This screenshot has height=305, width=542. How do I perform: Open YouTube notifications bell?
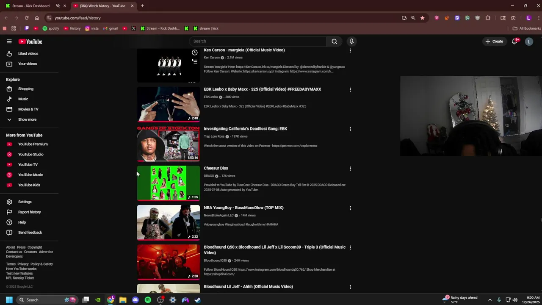pyautogui.click(x=514, y=41)
